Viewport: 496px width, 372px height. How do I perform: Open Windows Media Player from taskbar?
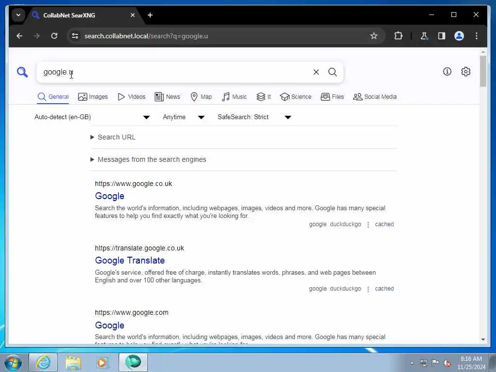tap(103, 362)
